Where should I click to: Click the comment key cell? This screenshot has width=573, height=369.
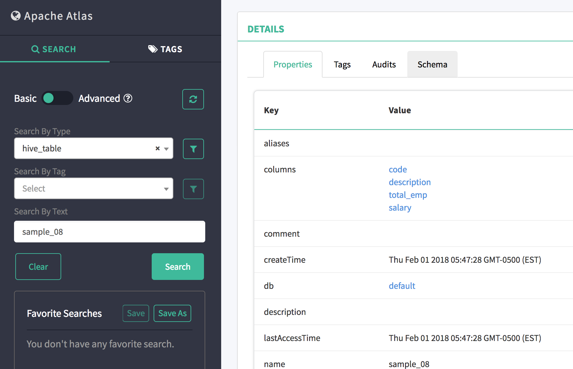point(282,233)
